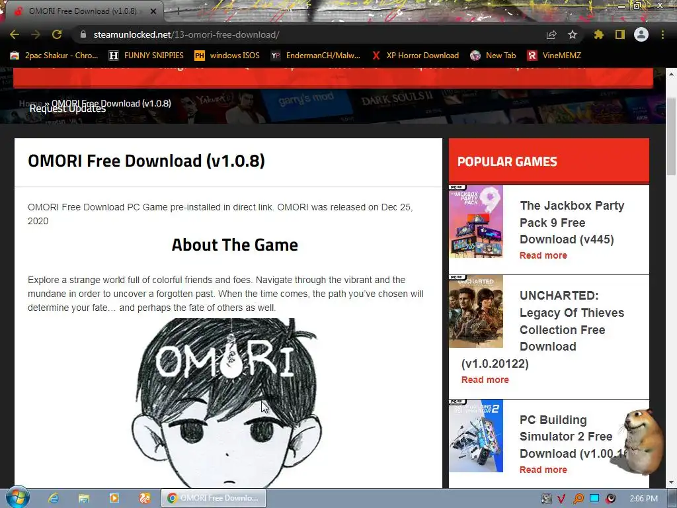
Task: Open the orange UC Browser taskbar icon
Action: [x=145, y=498]
